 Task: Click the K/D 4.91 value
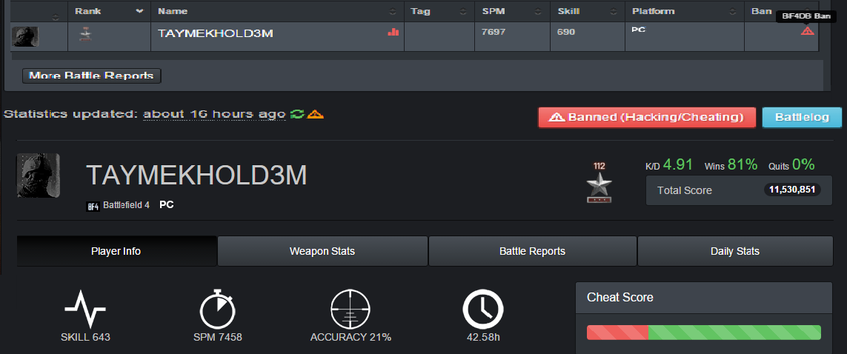tap(678, 164)
